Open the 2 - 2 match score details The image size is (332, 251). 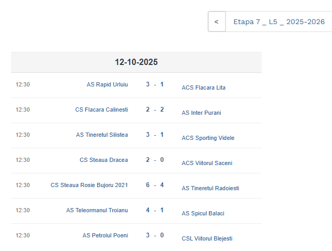pyautogui.click(x=155, y=110)
